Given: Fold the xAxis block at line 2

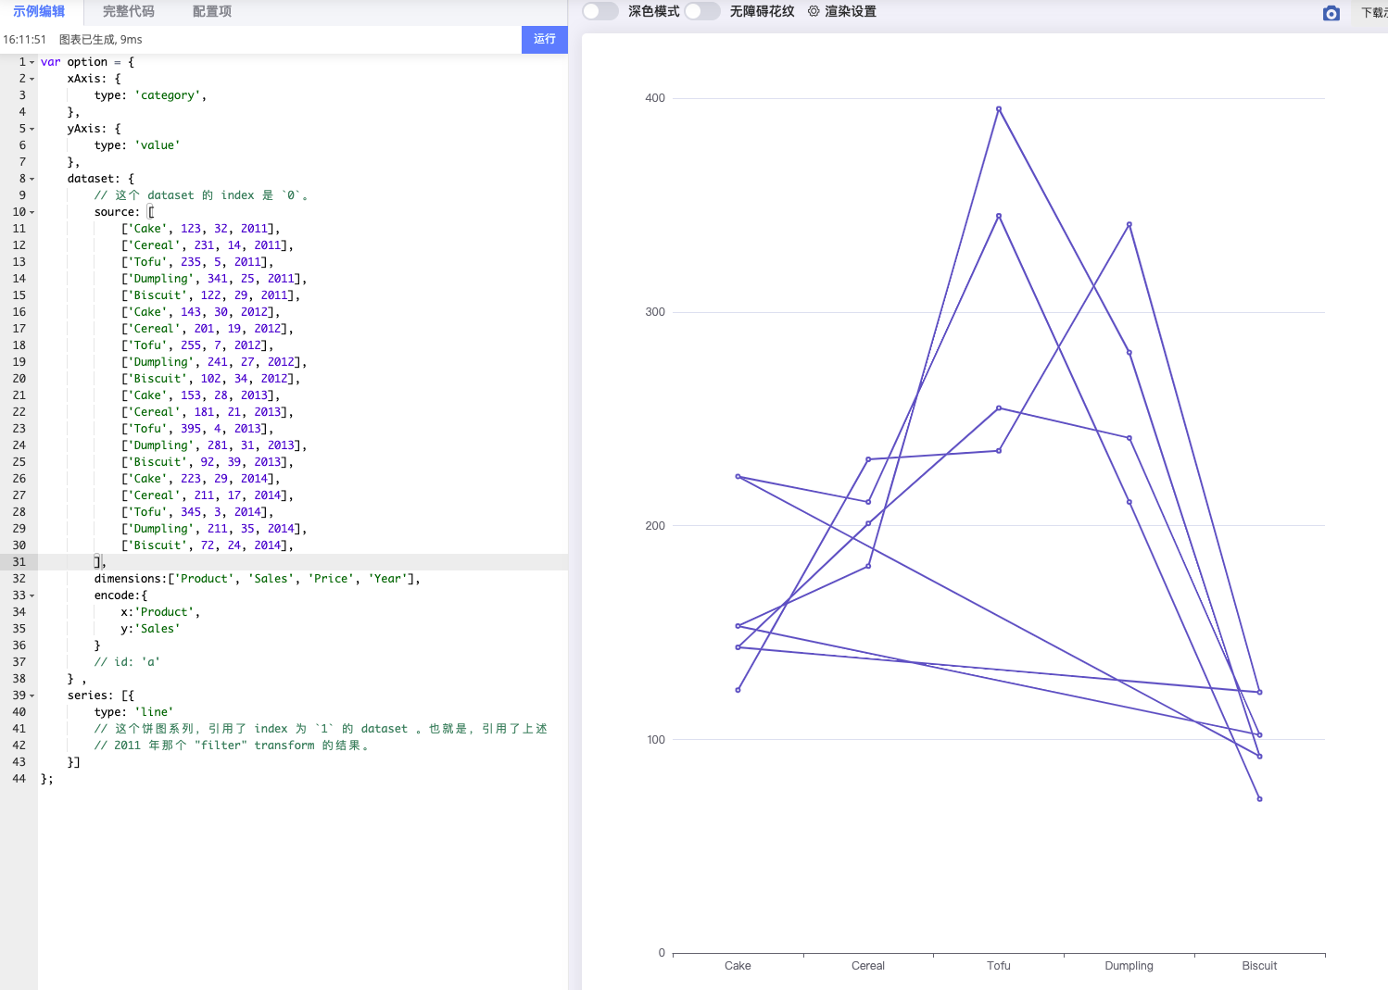Looking at the screenshot, I should click(x=31, y=79).
